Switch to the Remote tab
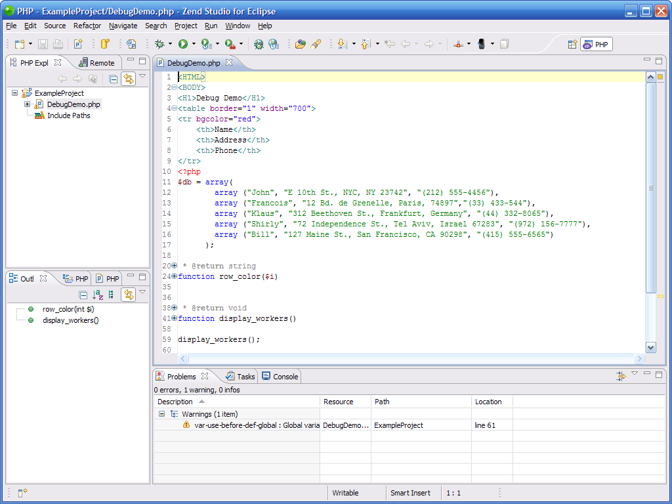 [x=97, y=63]
